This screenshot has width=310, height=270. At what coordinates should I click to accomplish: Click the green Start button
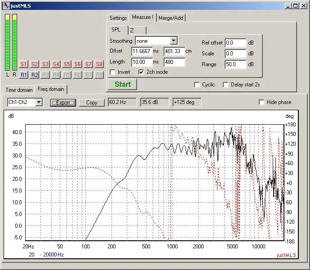122,84
